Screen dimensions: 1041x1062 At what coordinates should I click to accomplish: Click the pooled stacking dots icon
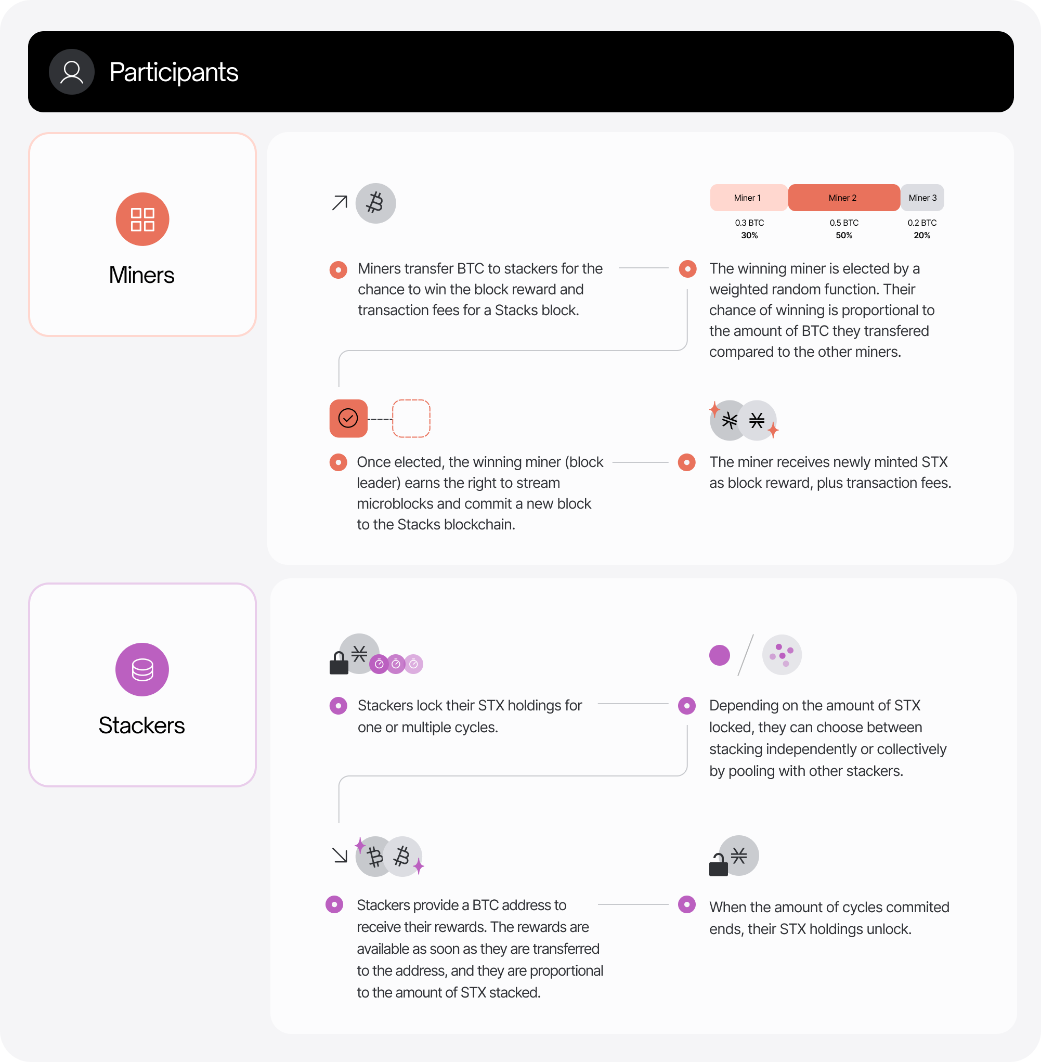coord(782,655)
